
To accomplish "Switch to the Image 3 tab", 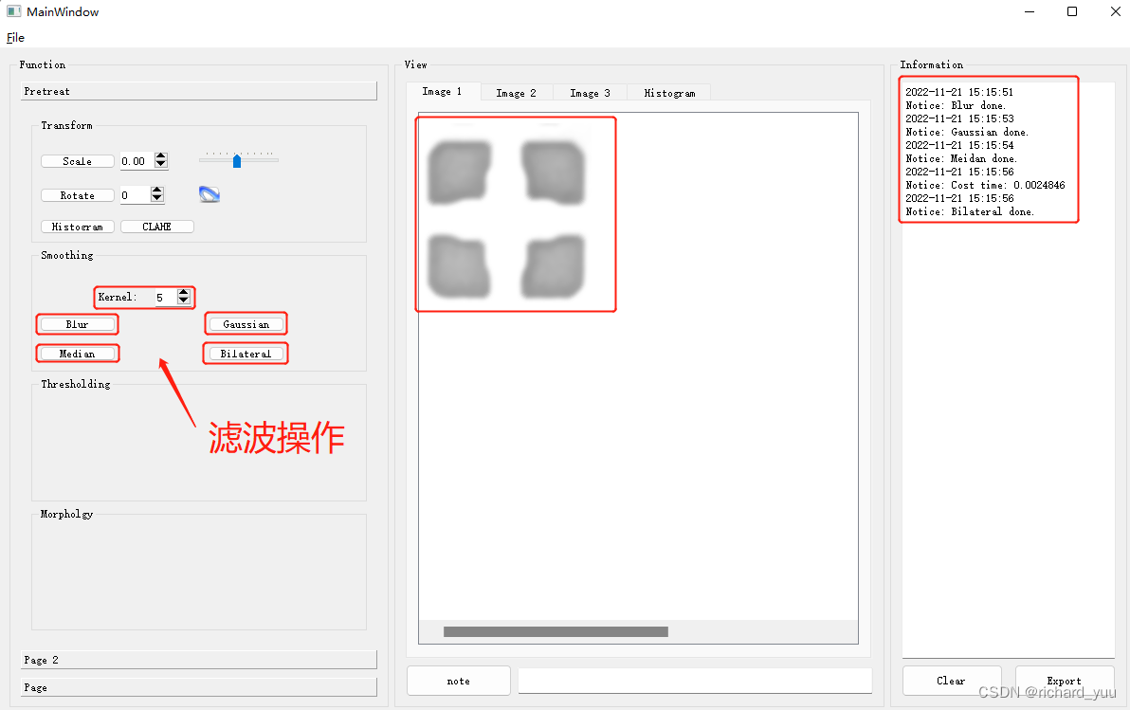I will [x=590, y=93].
